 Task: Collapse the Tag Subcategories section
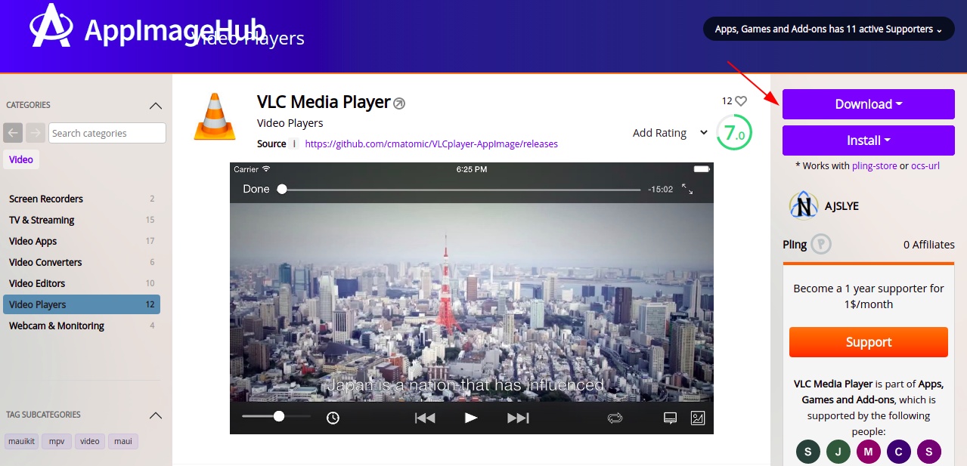(155, 415)
